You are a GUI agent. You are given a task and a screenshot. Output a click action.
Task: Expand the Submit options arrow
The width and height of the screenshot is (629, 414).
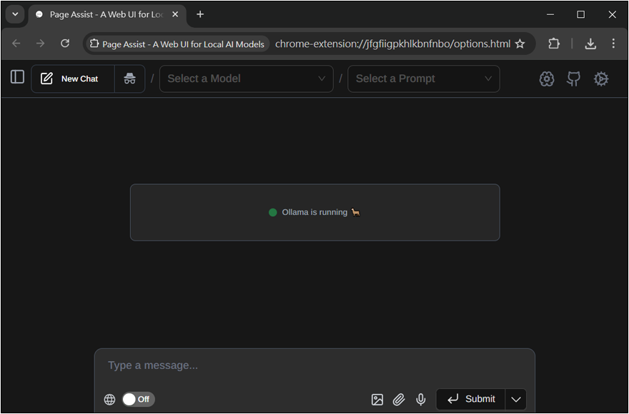(x=516, y=399)
